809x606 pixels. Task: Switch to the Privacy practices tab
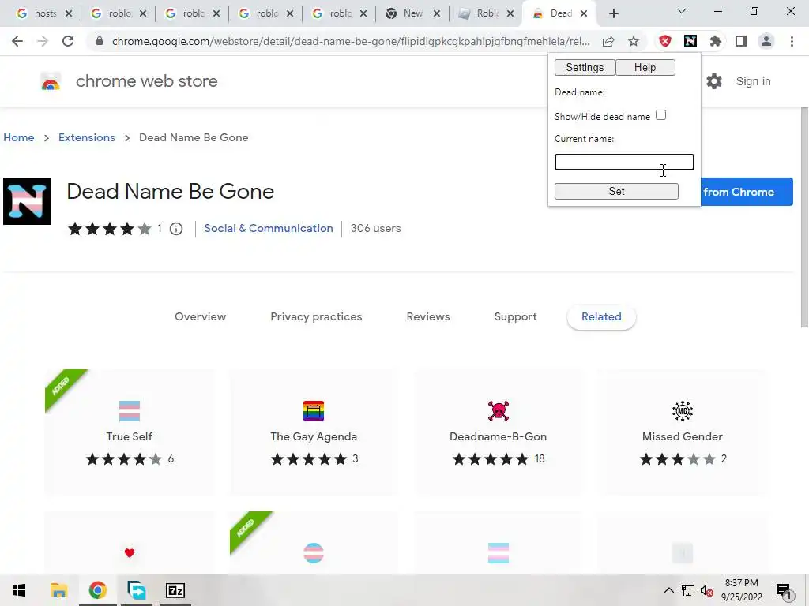click(316, 317)
